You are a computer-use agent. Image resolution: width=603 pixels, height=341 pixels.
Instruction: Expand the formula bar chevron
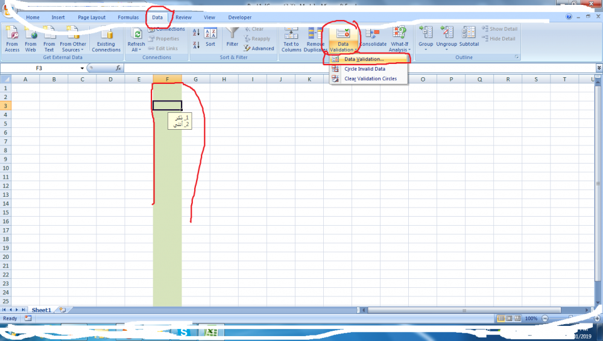599,68
